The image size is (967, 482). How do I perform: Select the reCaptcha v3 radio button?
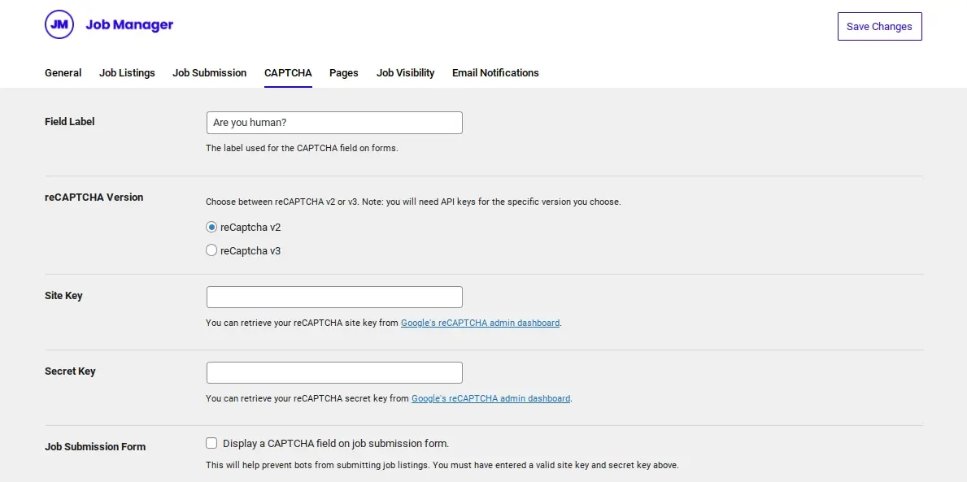click(x=211, y=250)
